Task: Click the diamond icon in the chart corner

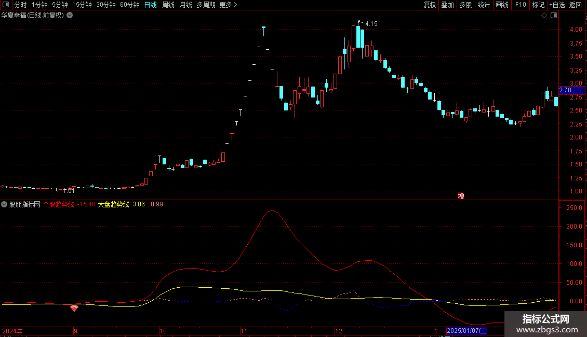Action: (x=544, y=16)
